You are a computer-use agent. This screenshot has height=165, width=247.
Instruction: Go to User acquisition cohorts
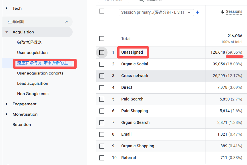tap(40, 73)
